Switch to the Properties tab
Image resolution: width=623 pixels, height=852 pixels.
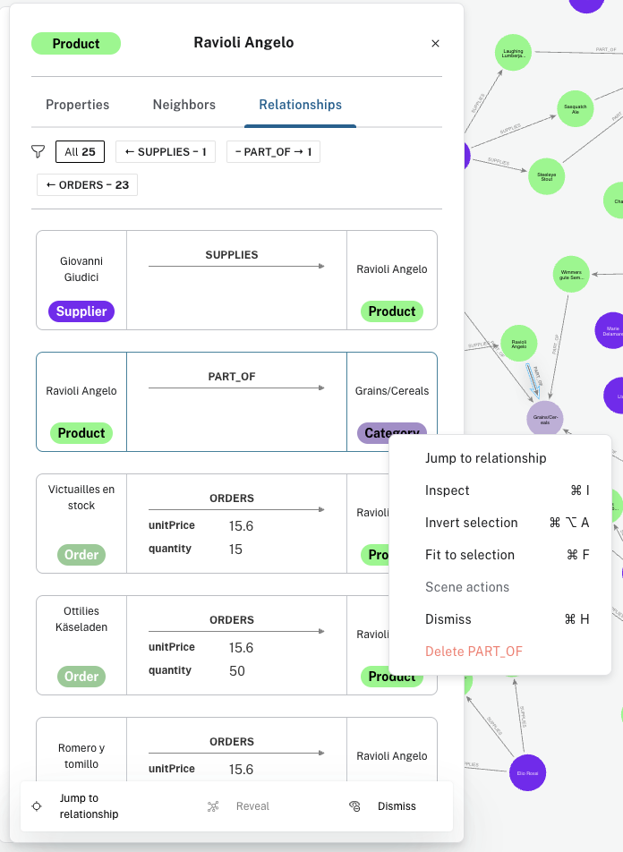pos(77,105)
